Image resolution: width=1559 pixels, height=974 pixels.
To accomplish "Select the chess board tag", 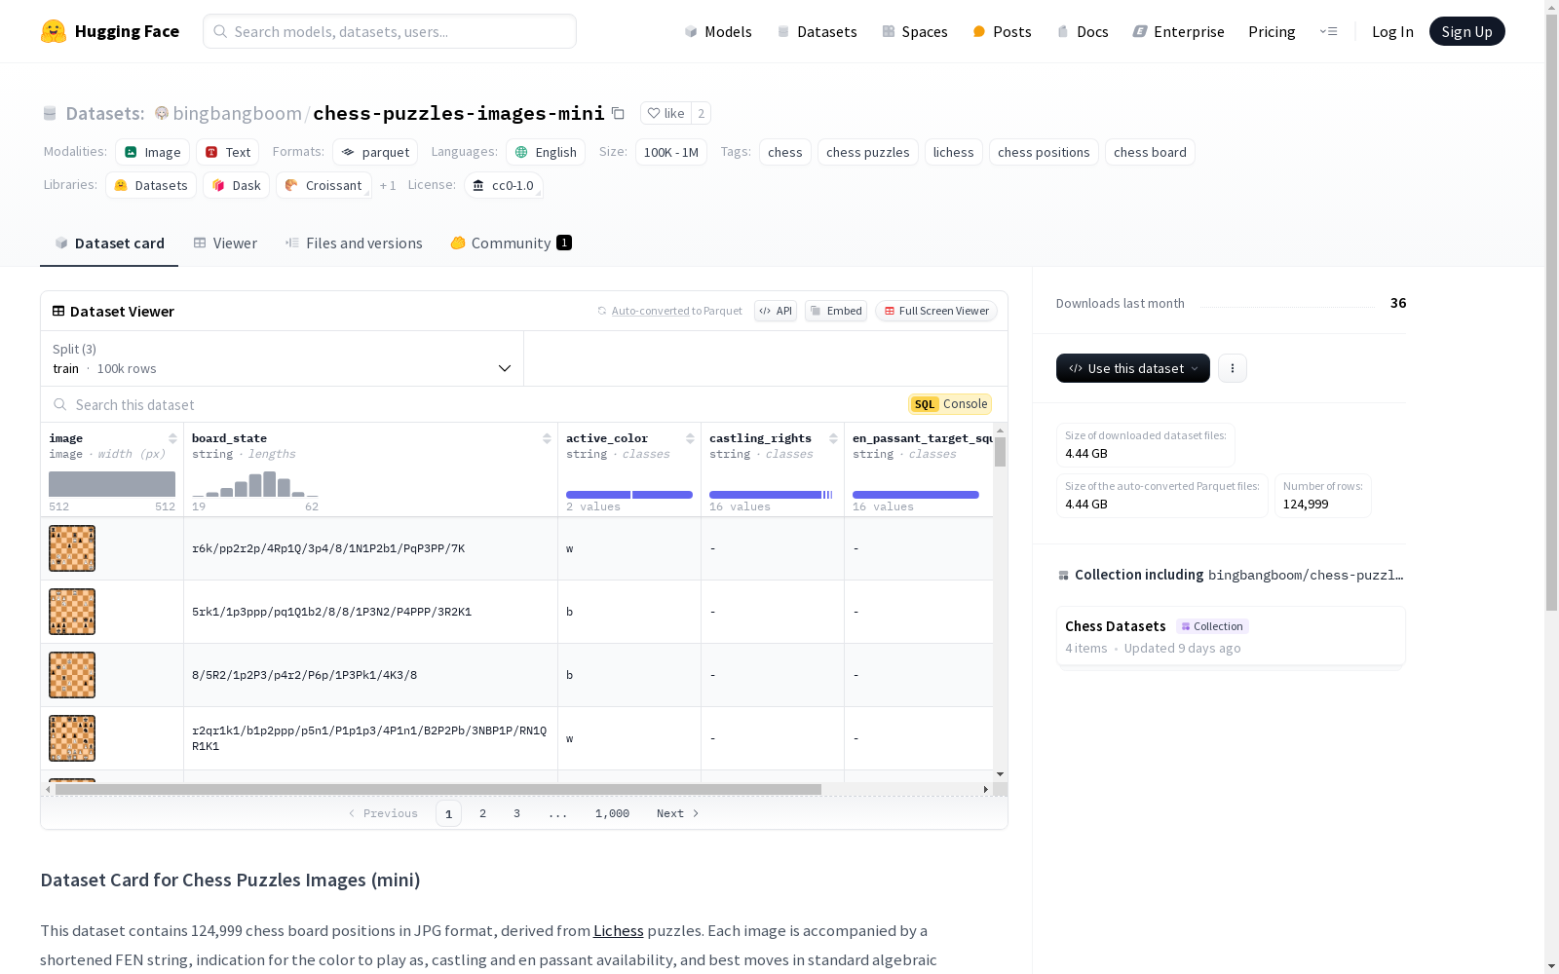I will (1150, 152).
